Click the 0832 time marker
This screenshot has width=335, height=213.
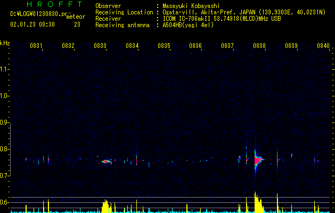click(68, 46)
